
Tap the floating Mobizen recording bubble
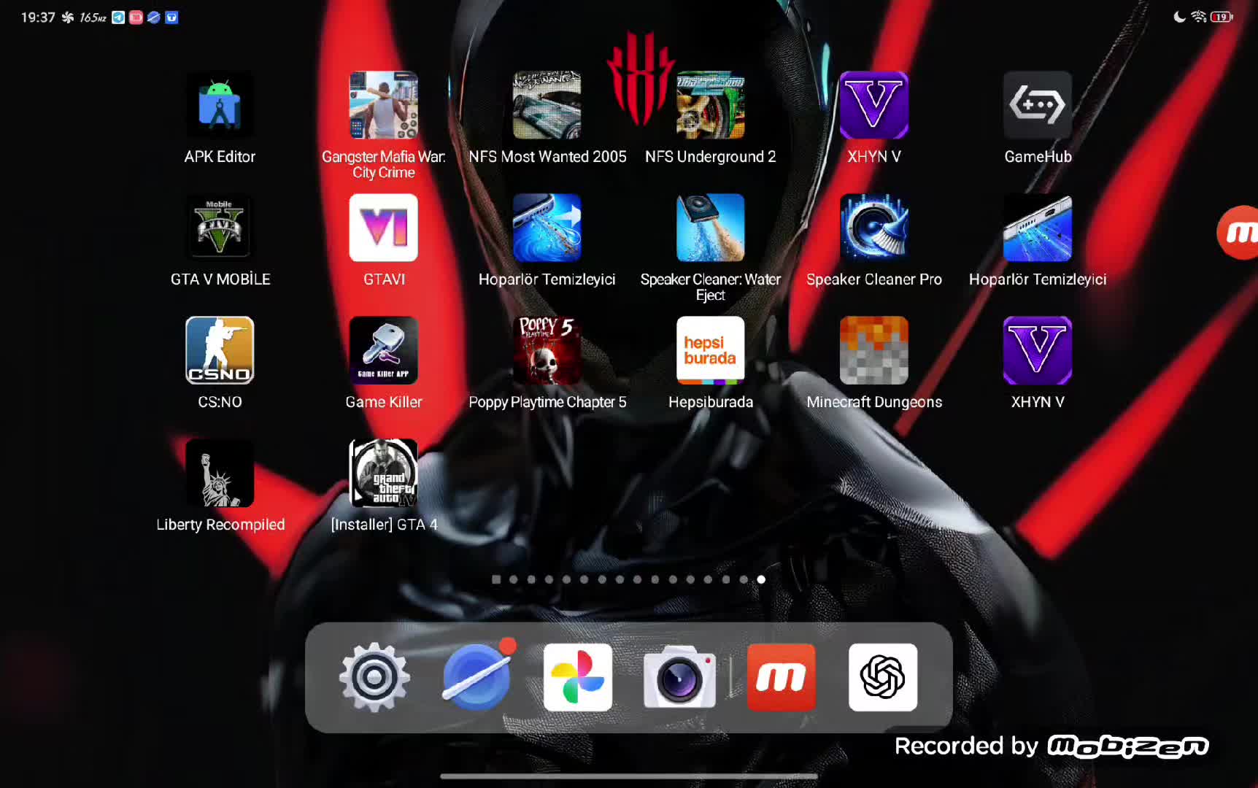1238,233
